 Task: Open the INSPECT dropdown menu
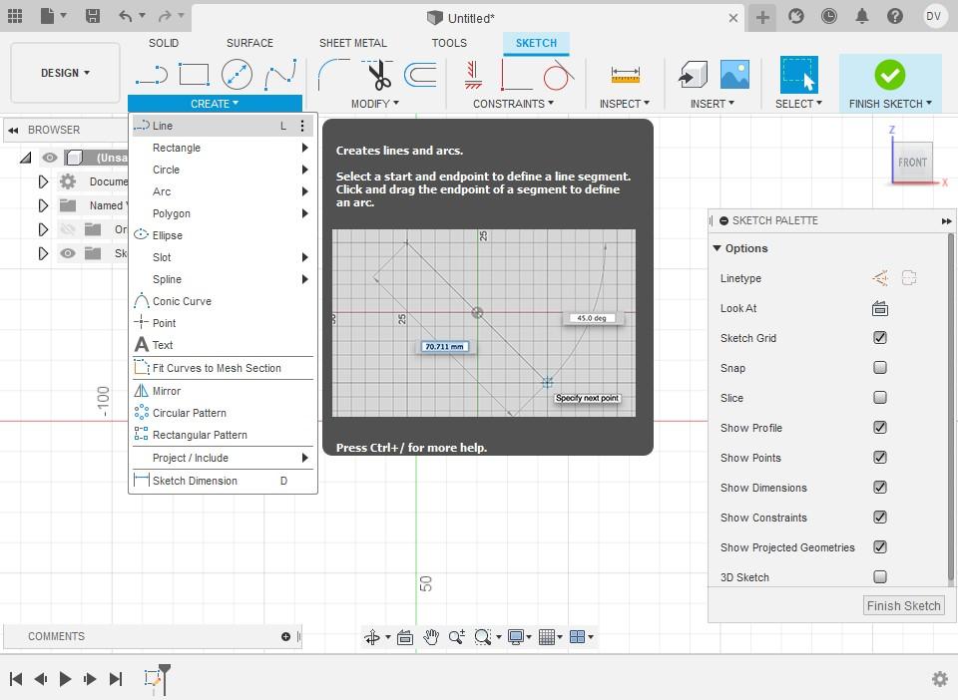pos(625,104)
